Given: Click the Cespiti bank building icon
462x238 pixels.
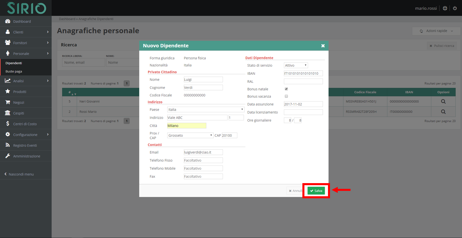Looking at the screenshot, I should tap(7, 113).
